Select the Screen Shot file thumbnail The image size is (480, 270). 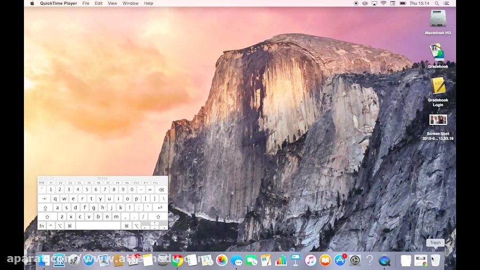pyautogui.click(x=438, y=120)
